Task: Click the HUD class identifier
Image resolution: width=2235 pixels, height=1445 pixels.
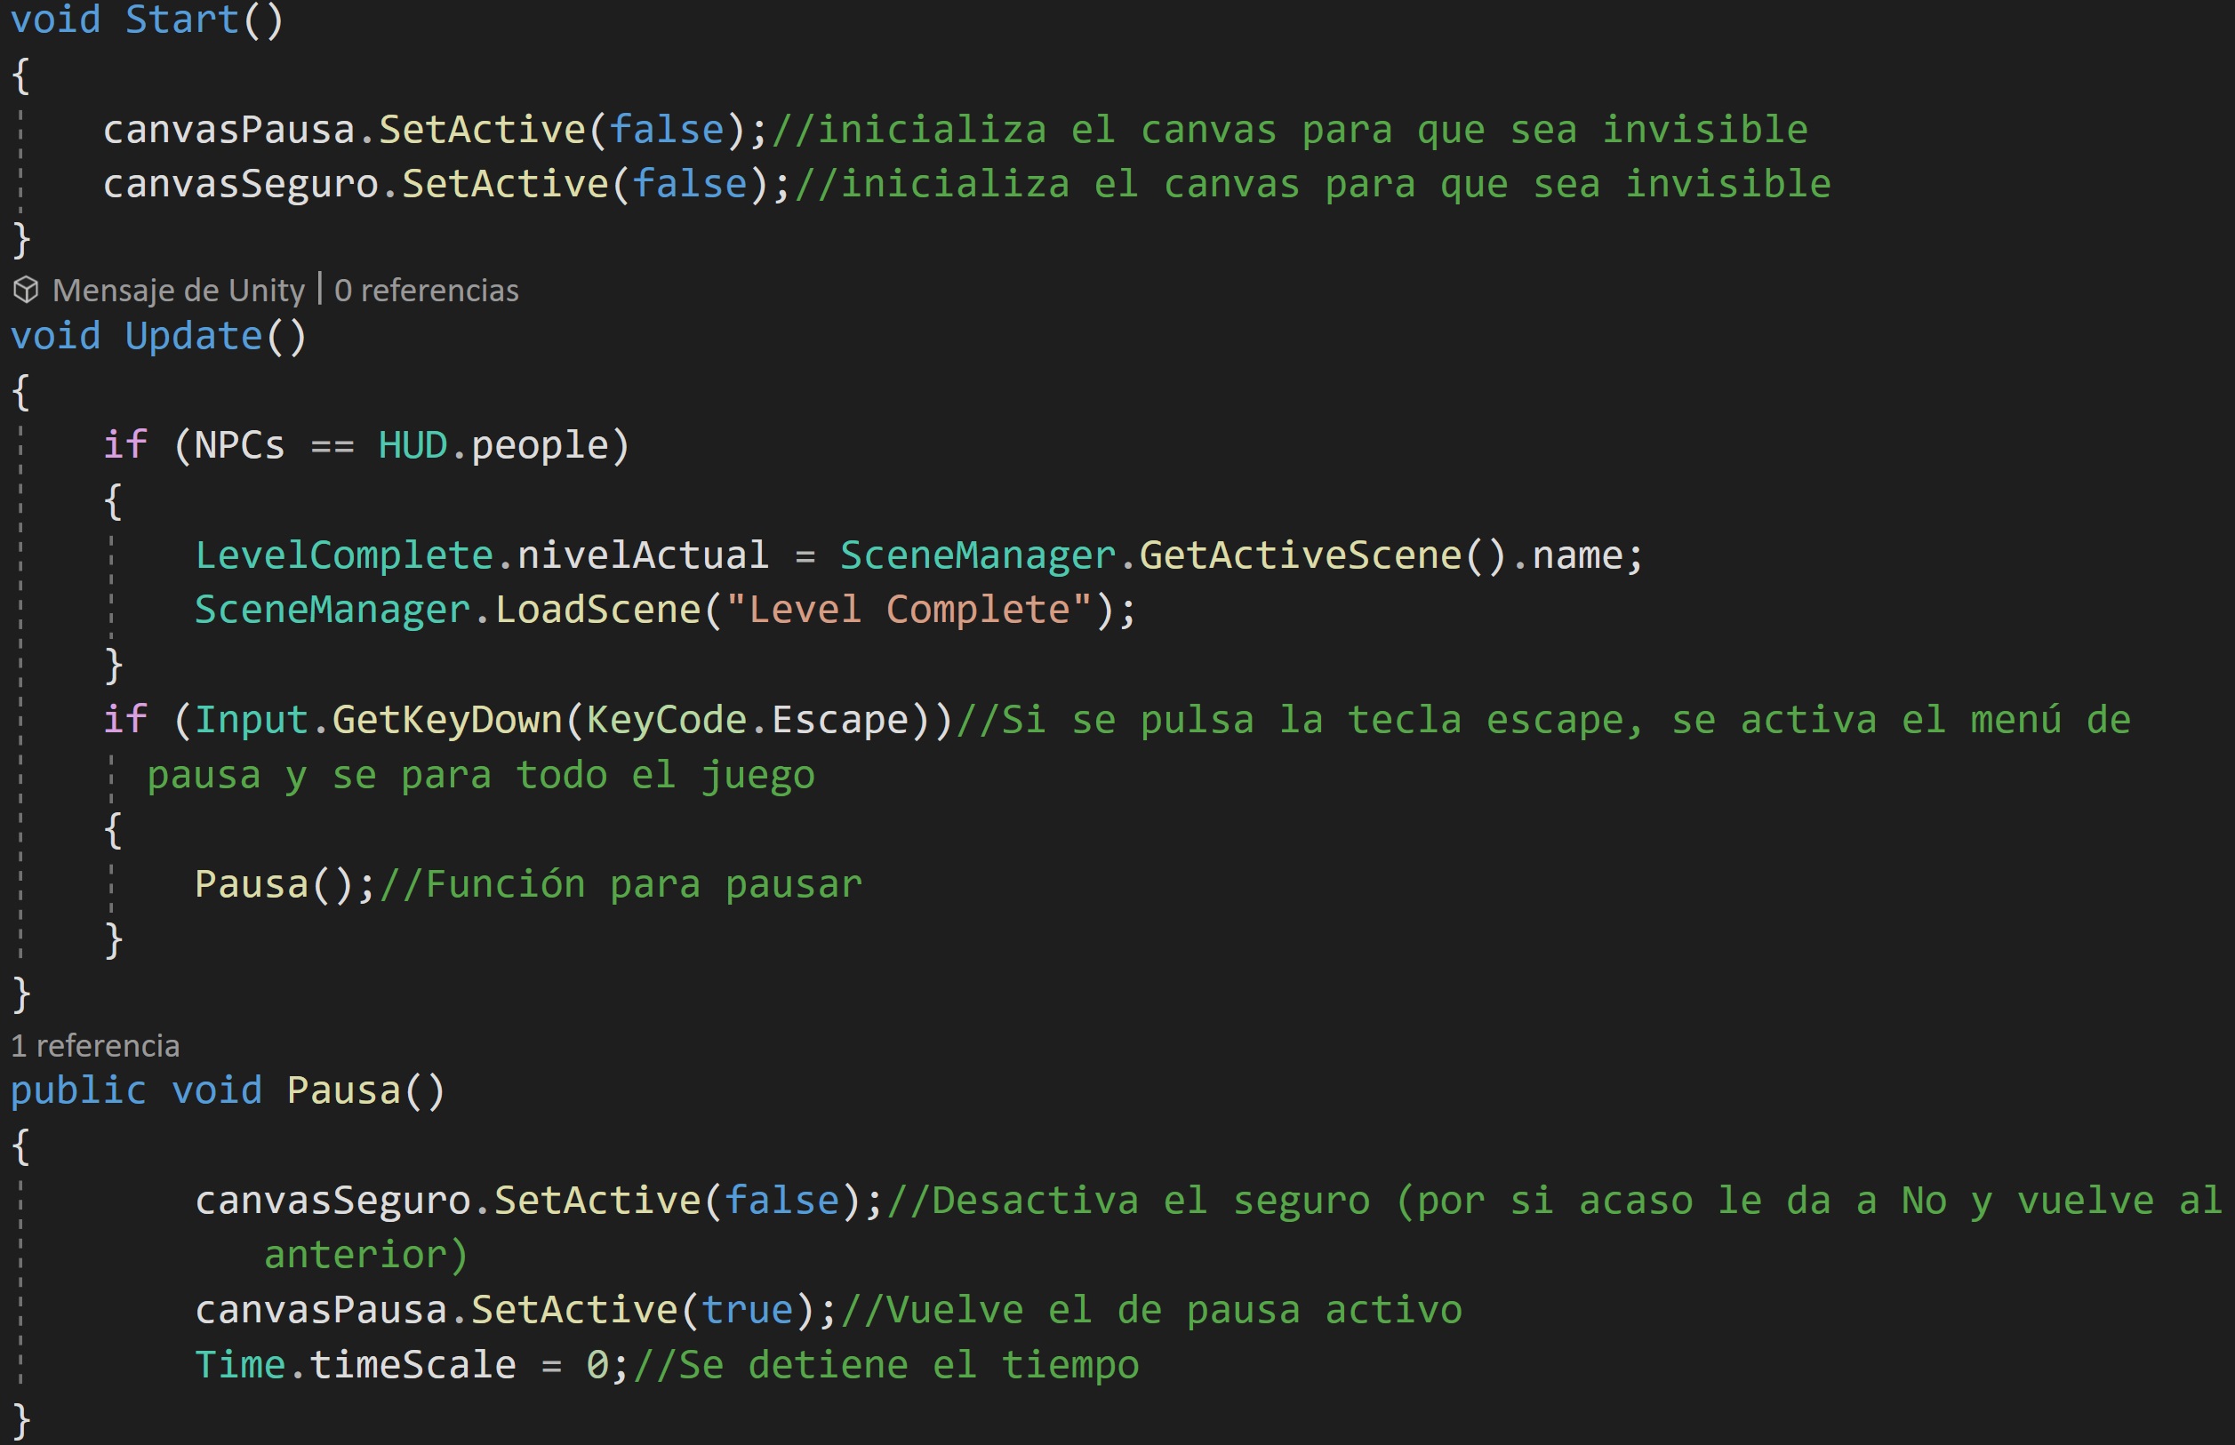Action: pyautogui.click(x=413, y=446)
